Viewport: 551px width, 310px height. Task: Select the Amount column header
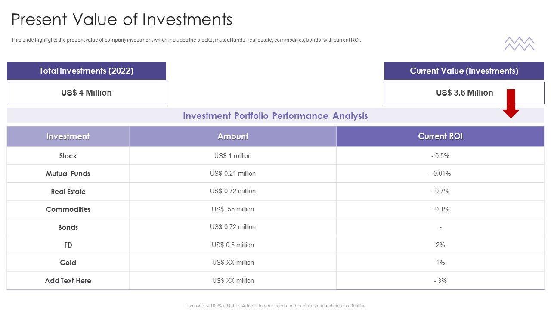click(x=233, y=136)
